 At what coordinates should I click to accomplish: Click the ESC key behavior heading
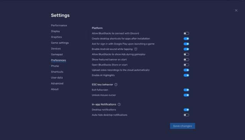tap(102, 84)
